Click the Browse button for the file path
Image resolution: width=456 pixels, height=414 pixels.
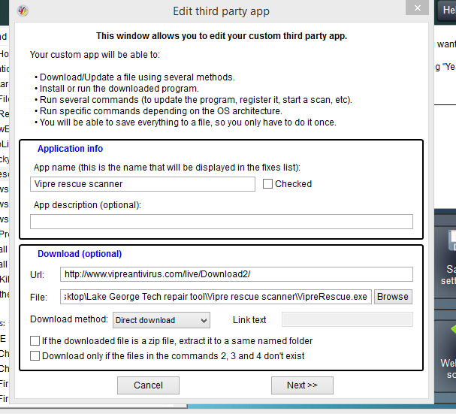click(393, 297)
